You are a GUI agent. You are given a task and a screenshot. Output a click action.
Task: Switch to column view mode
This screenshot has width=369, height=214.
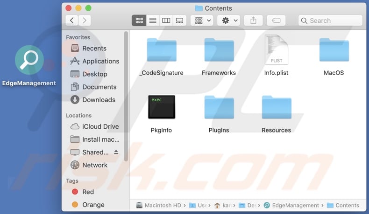[166, 21]
